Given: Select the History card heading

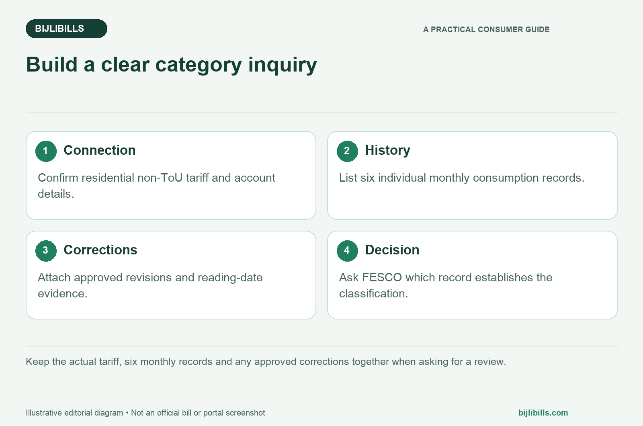Looking at the screenshot, I should [387, 150].
